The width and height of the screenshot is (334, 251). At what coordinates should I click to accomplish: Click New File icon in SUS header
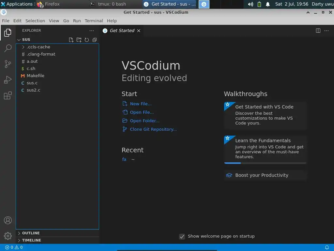click(71, 40)
